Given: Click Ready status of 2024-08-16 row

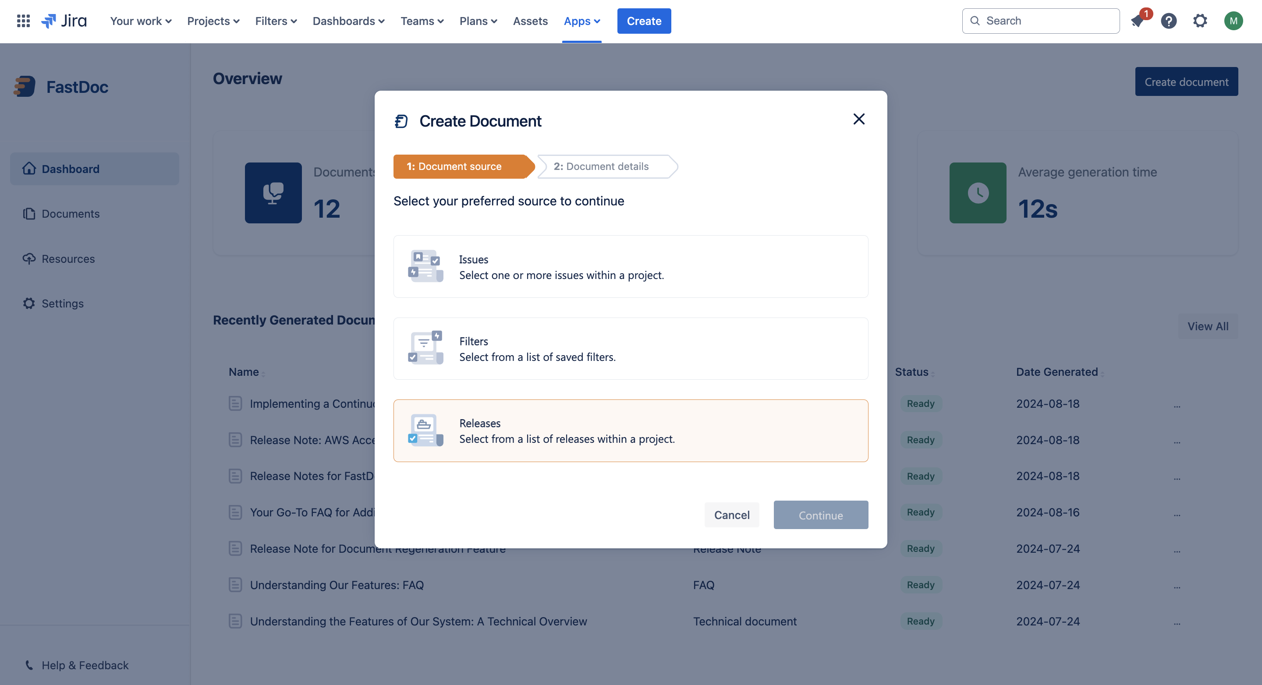Looking at the screenshot, I should click(x=921, y=512).
